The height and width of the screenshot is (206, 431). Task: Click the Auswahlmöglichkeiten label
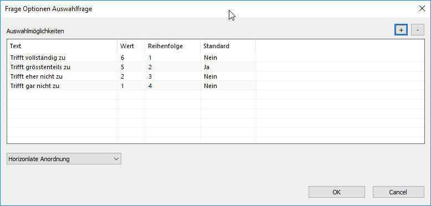click(x=35, y=31)
